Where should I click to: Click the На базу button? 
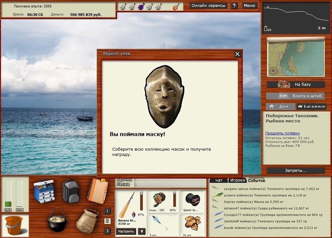click(295, 84)
